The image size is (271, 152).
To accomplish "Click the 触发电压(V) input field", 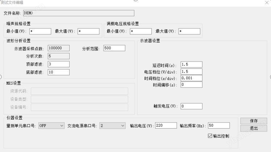I will click(x=191, y=106).
